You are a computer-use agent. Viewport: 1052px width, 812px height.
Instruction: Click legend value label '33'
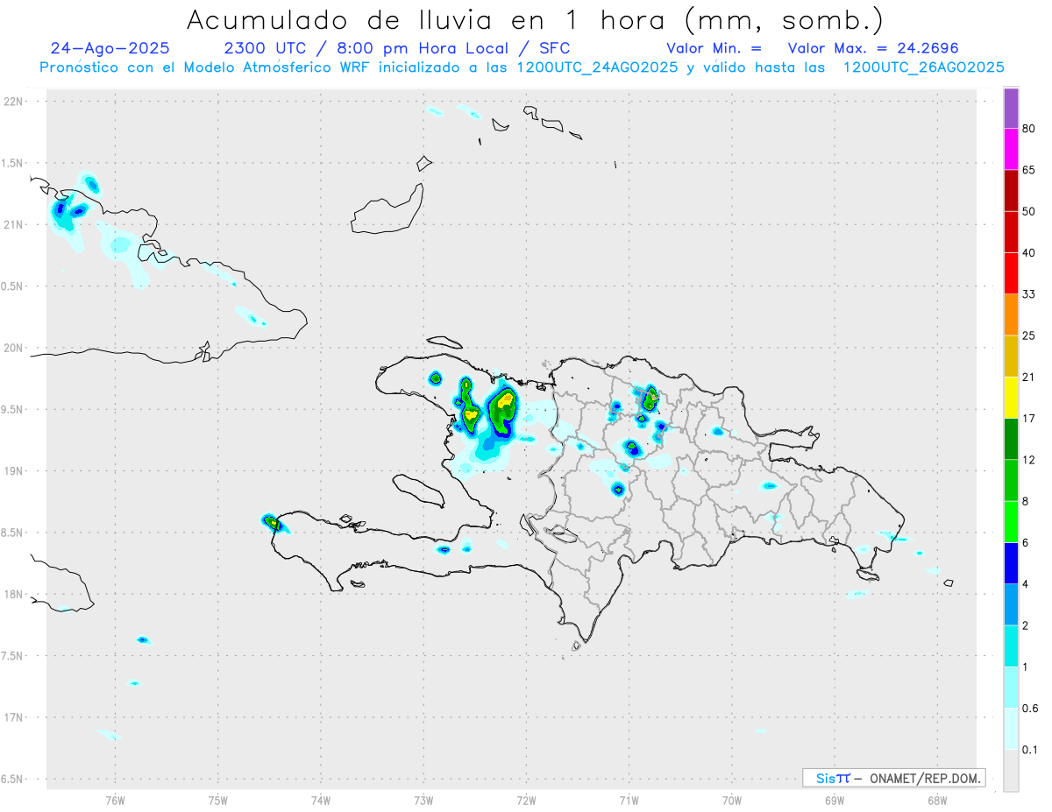click(x=1028, y=294)
